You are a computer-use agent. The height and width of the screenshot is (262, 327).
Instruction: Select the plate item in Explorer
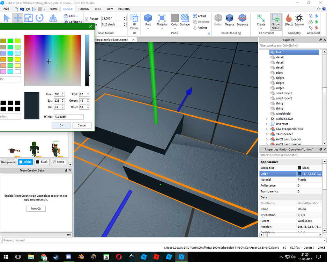coord(279,73)
